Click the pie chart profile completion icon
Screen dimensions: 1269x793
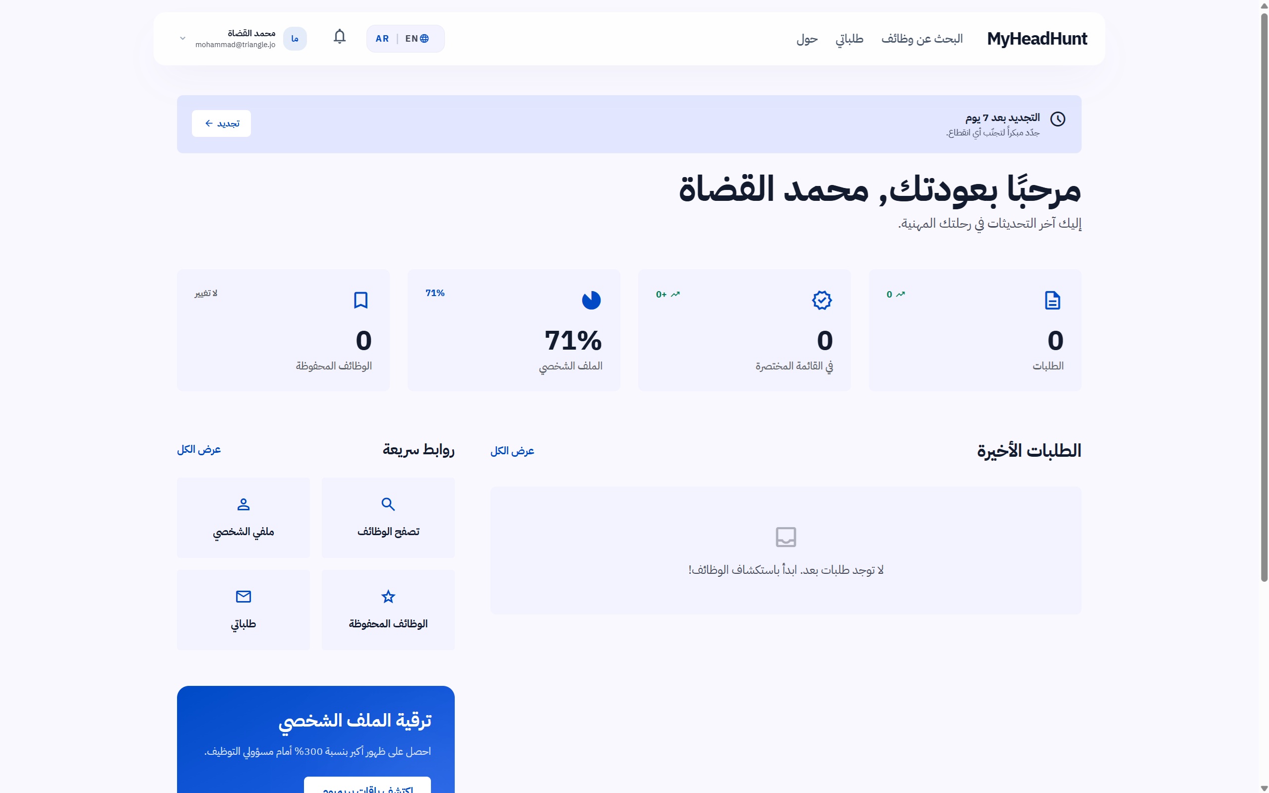click(x=591, y=301)
